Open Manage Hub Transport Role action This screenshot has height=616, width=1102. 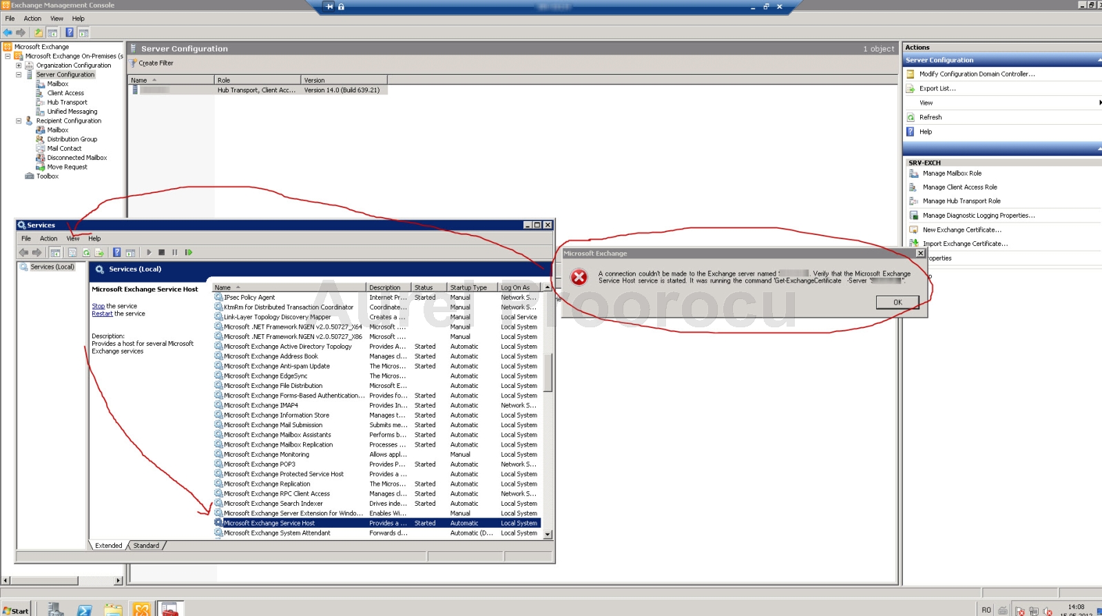tap(961, 201)
